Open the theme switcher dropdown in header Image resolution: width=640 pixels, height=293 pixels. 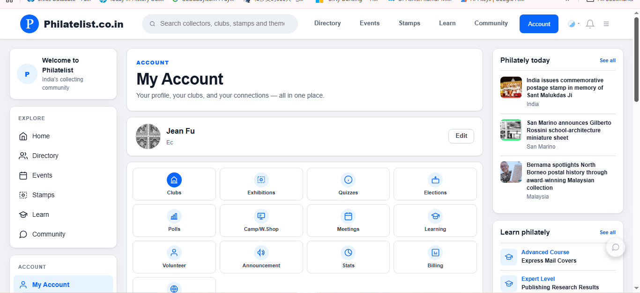coord(573,24)
